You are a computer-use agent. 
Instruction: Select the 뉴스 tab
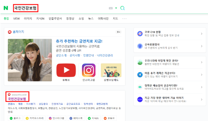pyautogui.click(x=91, y=19)
